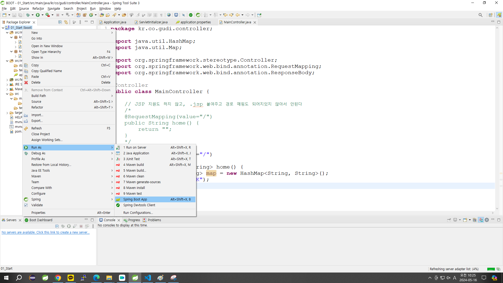503x283 pixels.
Task: Click the Open Console icon in Console toolbar
Action: tap(465, 220)
